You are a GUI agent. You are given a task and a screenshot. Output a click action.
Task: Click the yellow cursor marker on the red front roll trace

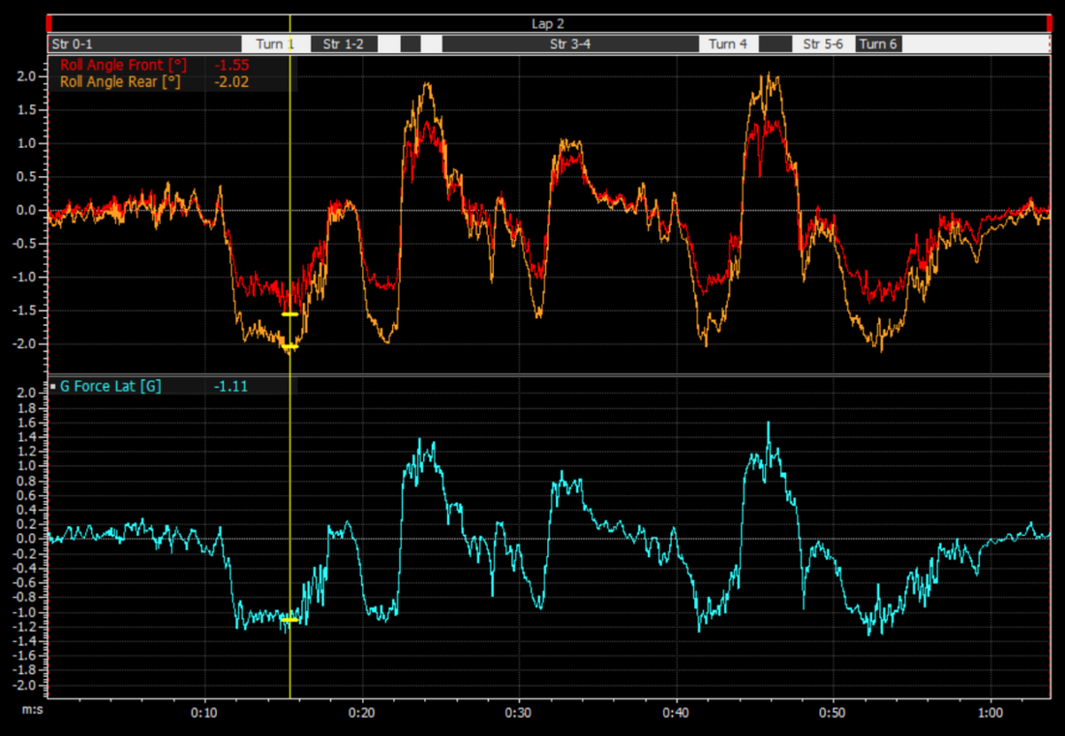pos(290,314)
